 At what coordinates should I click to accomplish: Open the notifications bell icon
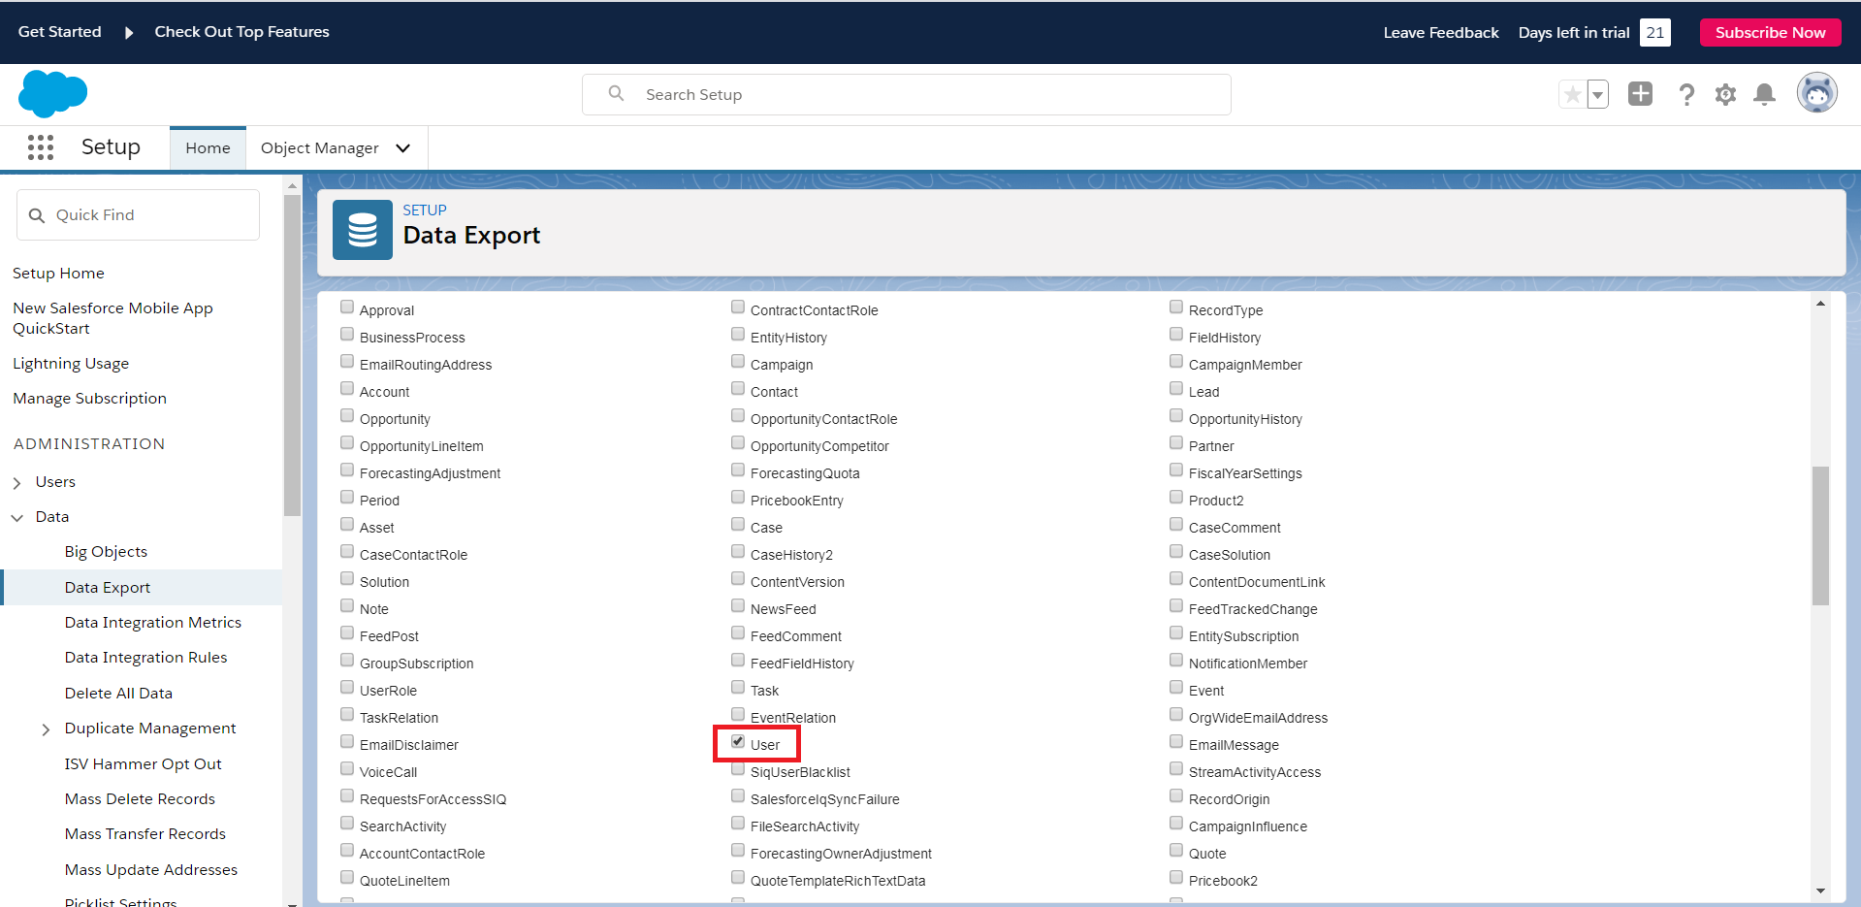tap(1765, 94)
